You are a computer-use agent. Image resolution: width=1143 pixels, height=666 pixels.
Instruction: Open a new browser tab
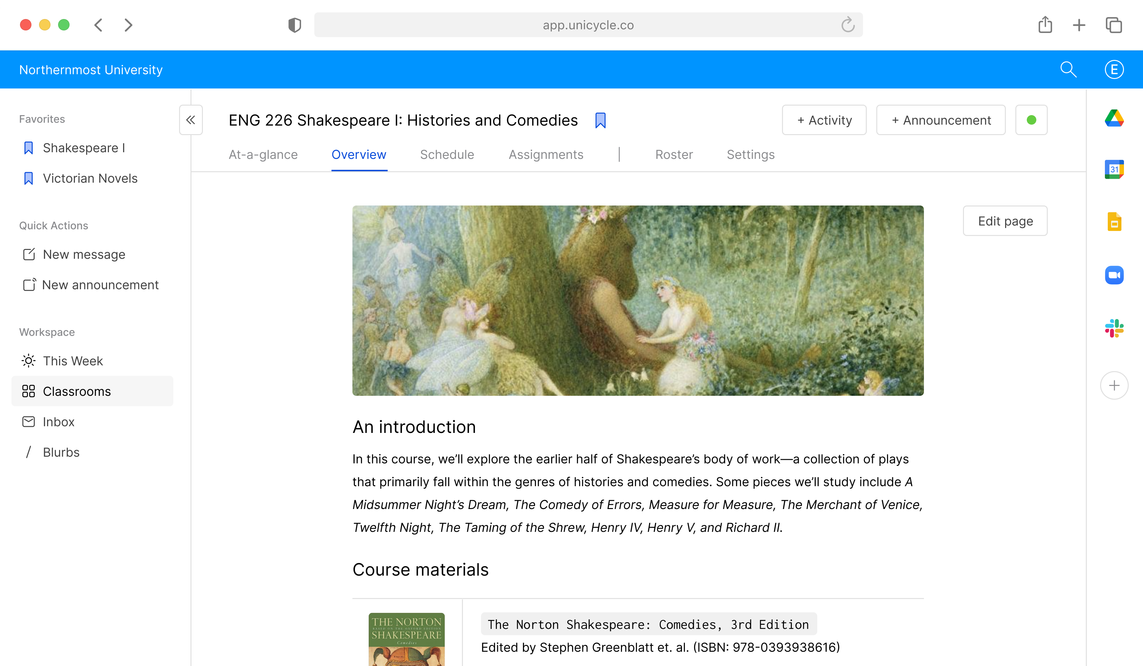[1079, 25]
